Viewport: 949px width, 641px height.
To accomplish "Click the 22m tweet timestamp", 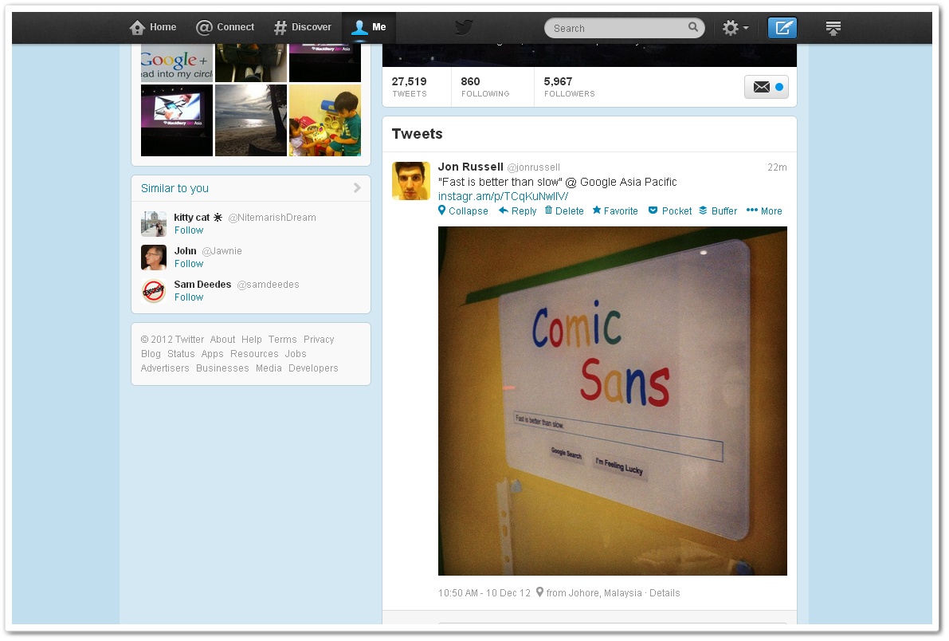I will pos(777,167).
